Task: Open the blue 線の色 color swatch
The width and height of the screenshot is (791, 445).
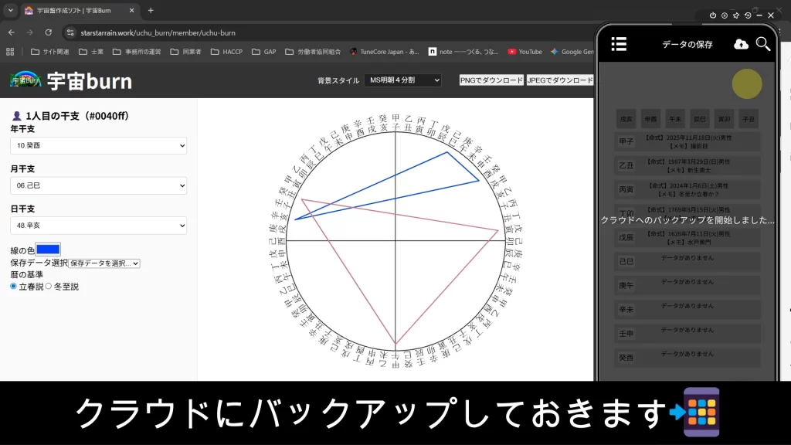Action: point(48,250)
